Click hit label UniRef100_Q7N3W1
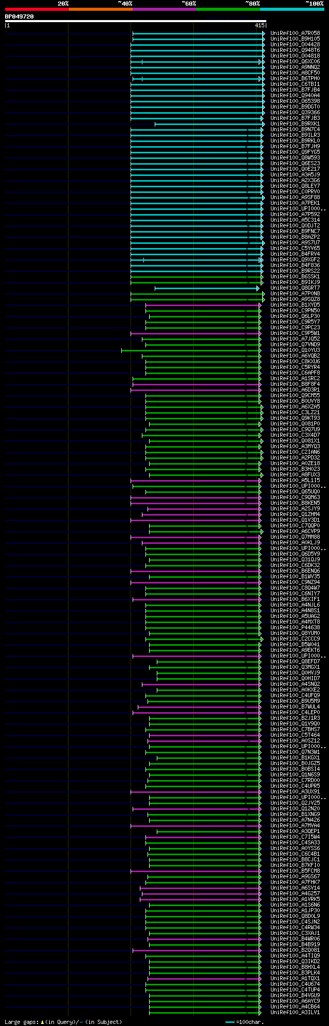This screenshot has width=329, height=1026. pos(295,752)
